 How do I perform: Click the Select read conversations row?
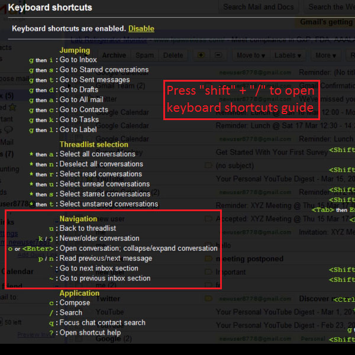point(86,174)
